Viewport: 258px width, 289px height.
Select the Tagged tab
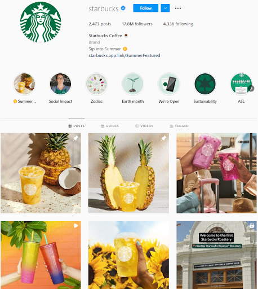pos(179,126)
